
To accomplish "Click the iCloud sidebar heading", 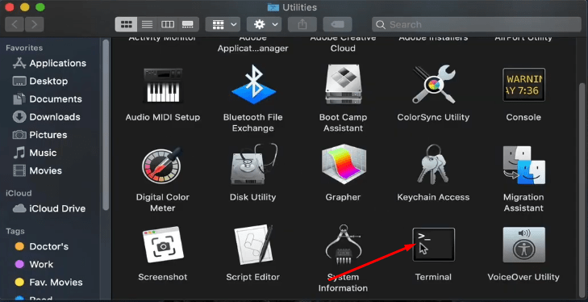I will tap(19, 193).
